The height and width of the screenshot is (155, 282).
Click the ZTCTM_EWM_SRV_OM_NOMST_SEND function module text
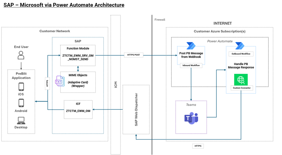pyautogui.click(x=78, y=57)
